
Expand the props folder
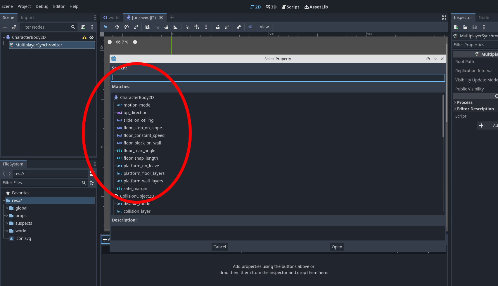(x=7, y=216)
